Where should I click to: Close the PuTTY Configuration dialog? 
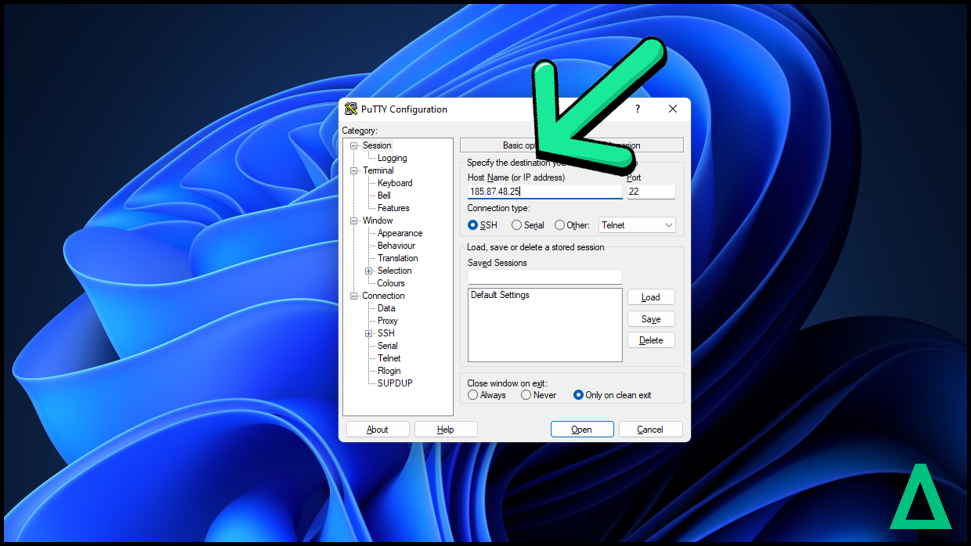(x=673, y=109)
